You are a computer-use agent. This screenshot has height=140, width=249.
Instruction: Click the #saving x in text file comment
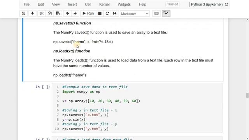[89, 110]
